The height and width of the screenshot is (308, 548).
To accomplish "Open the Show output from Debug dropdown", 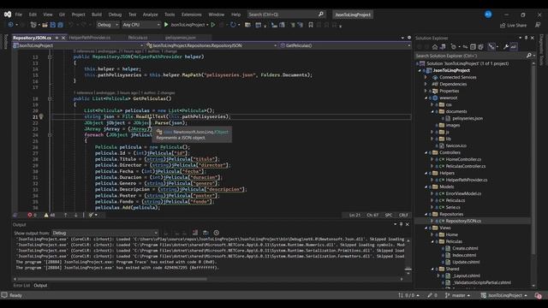I will (104, 233).
